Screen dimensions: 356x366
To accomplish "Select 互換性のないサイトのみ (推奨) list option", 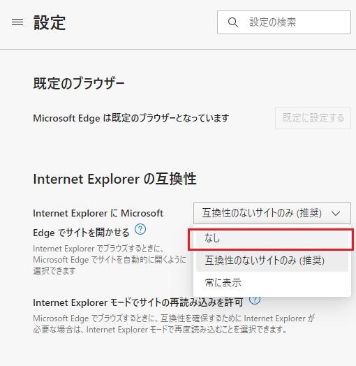I will coord(272,261).
